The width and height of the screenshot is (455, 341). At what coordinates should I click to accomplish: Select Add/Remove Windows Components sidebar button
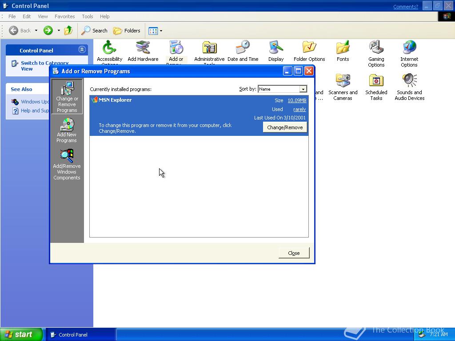[67, 164]
